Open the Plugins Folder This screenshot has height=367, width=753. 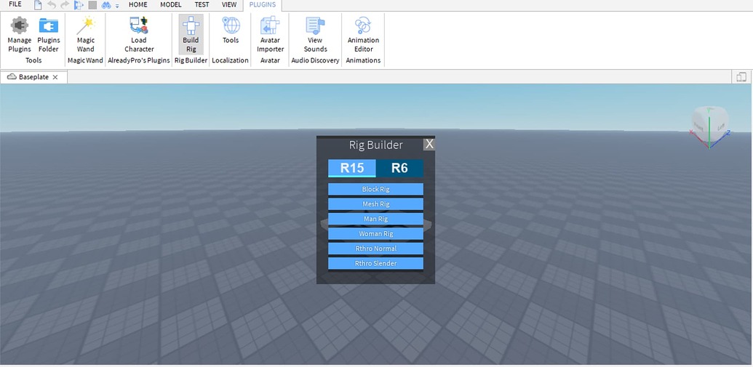pos(49,34)
